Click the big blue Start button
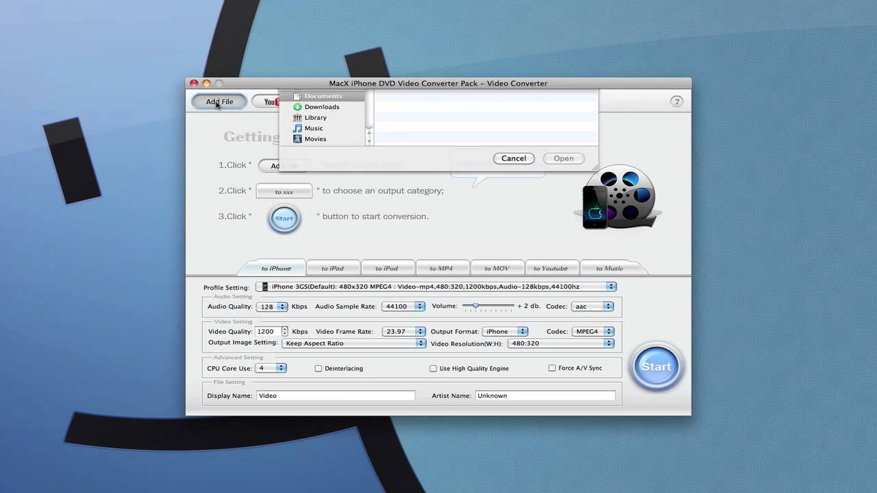This screenshot has width=877, height=493. (x=656, y=366)
